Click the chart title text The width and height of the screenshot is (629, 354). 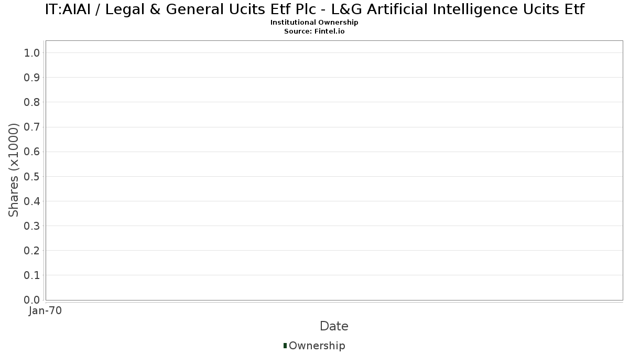pyautogui.click(x=314, y=9)
